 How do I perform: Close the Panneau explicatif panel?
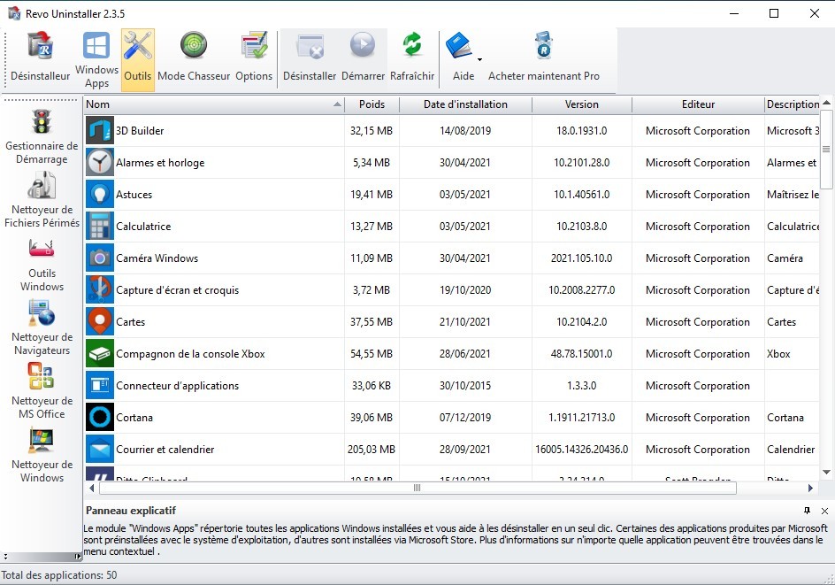(825, 511)
